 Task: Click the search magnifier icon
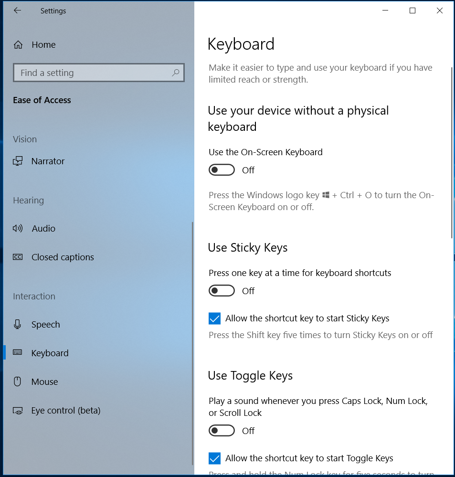tap(175, 73)
